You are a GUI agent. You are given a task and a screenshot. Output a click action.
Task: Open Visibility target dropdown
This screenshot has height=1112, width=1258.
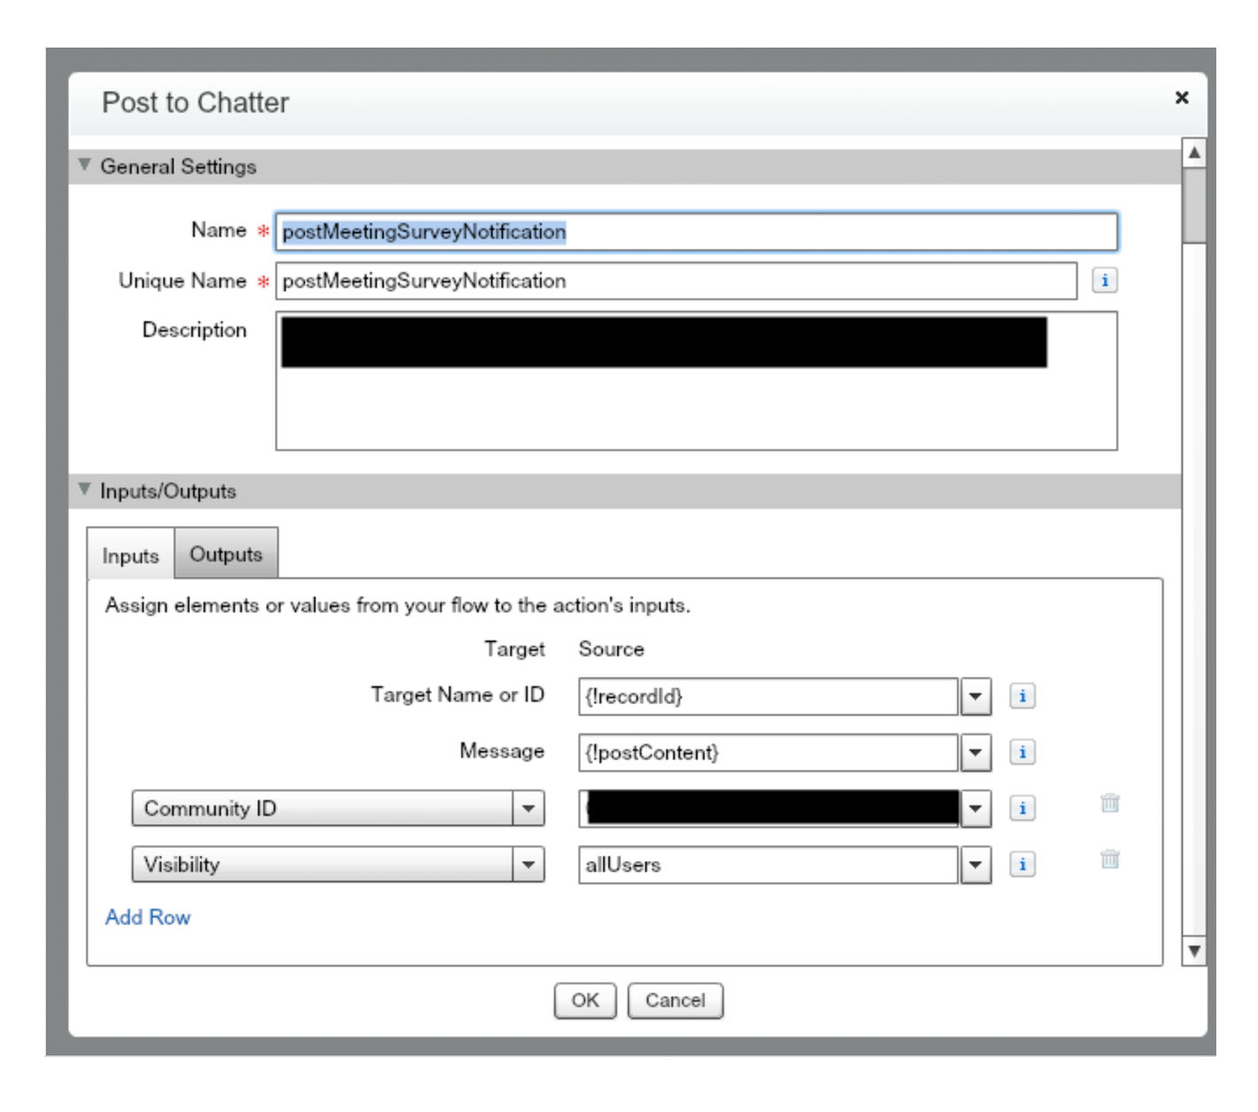click(338, 864)
